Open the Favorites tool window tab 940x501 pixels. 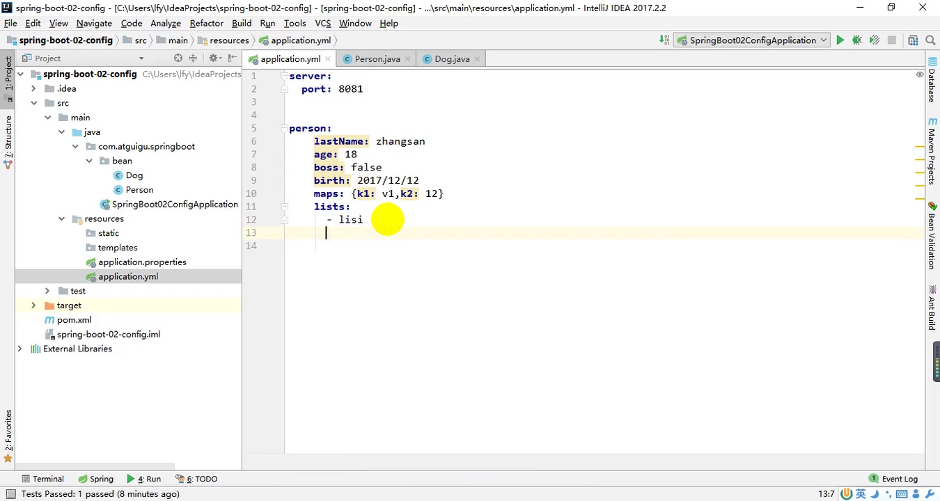(x=8, y=436)
